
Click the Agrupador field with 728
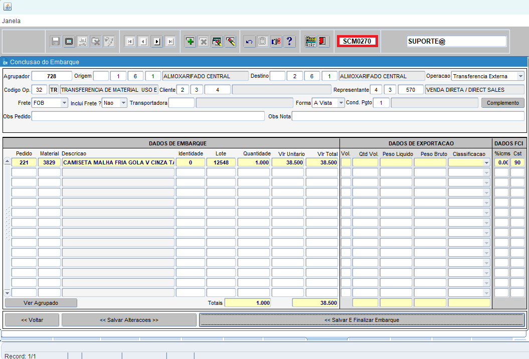click(52, 76)
